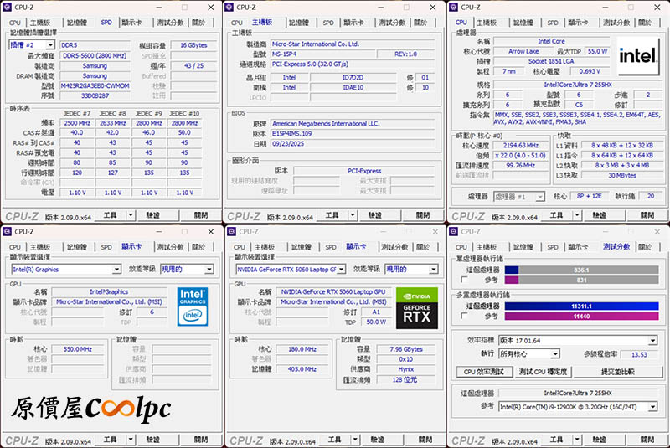The width and height of the screenshot is (670, 448).
Task: Click CPU-Z title icon of benchmark window
Action: [x=454, y=232]
